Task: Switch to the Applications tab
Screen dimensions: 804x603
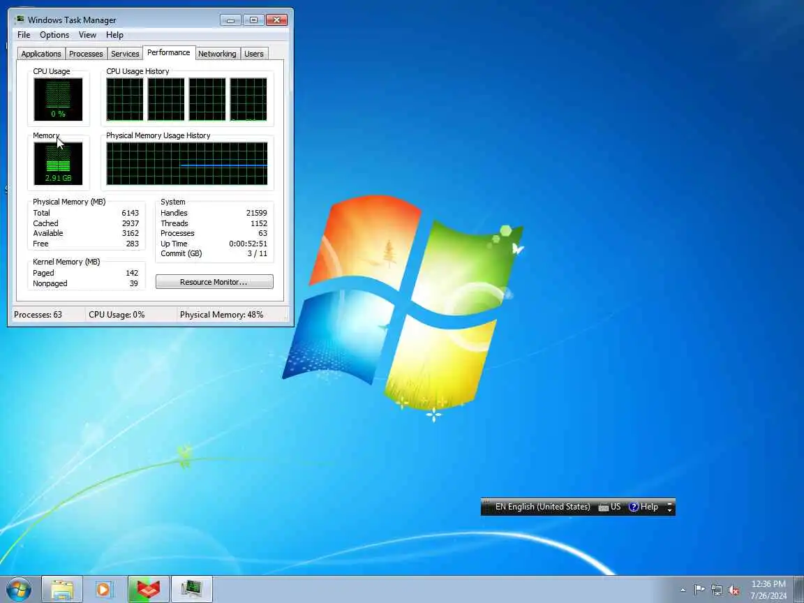Action: [41, 54]
